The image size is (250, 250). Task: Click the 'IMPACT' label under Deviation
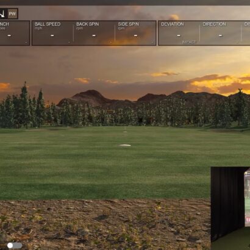[x=189, y=42]
